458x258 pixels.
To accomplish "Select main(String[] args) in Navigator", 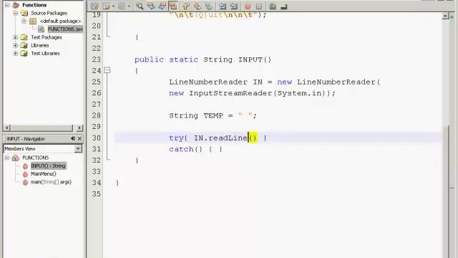I will coord(51,182).
